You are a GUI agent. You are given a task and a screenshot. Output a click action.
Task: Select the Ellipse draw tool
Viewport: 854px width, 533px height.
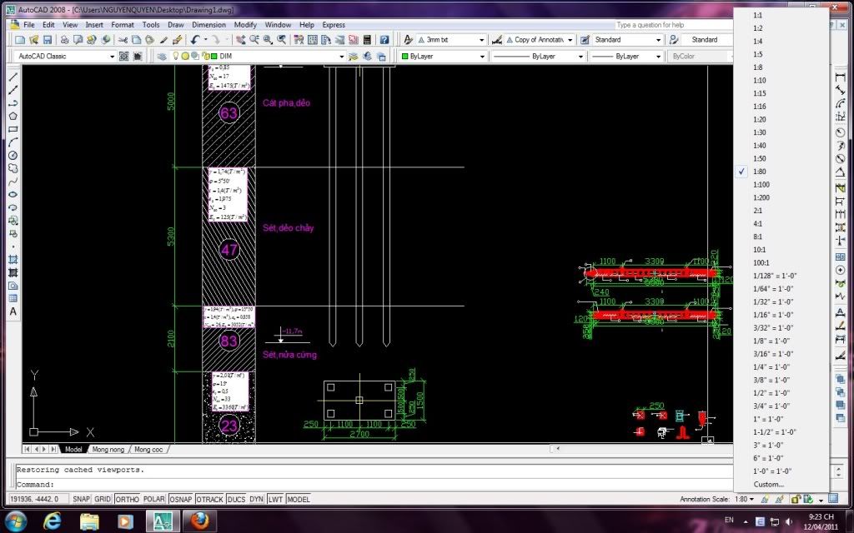coord(13,194)
